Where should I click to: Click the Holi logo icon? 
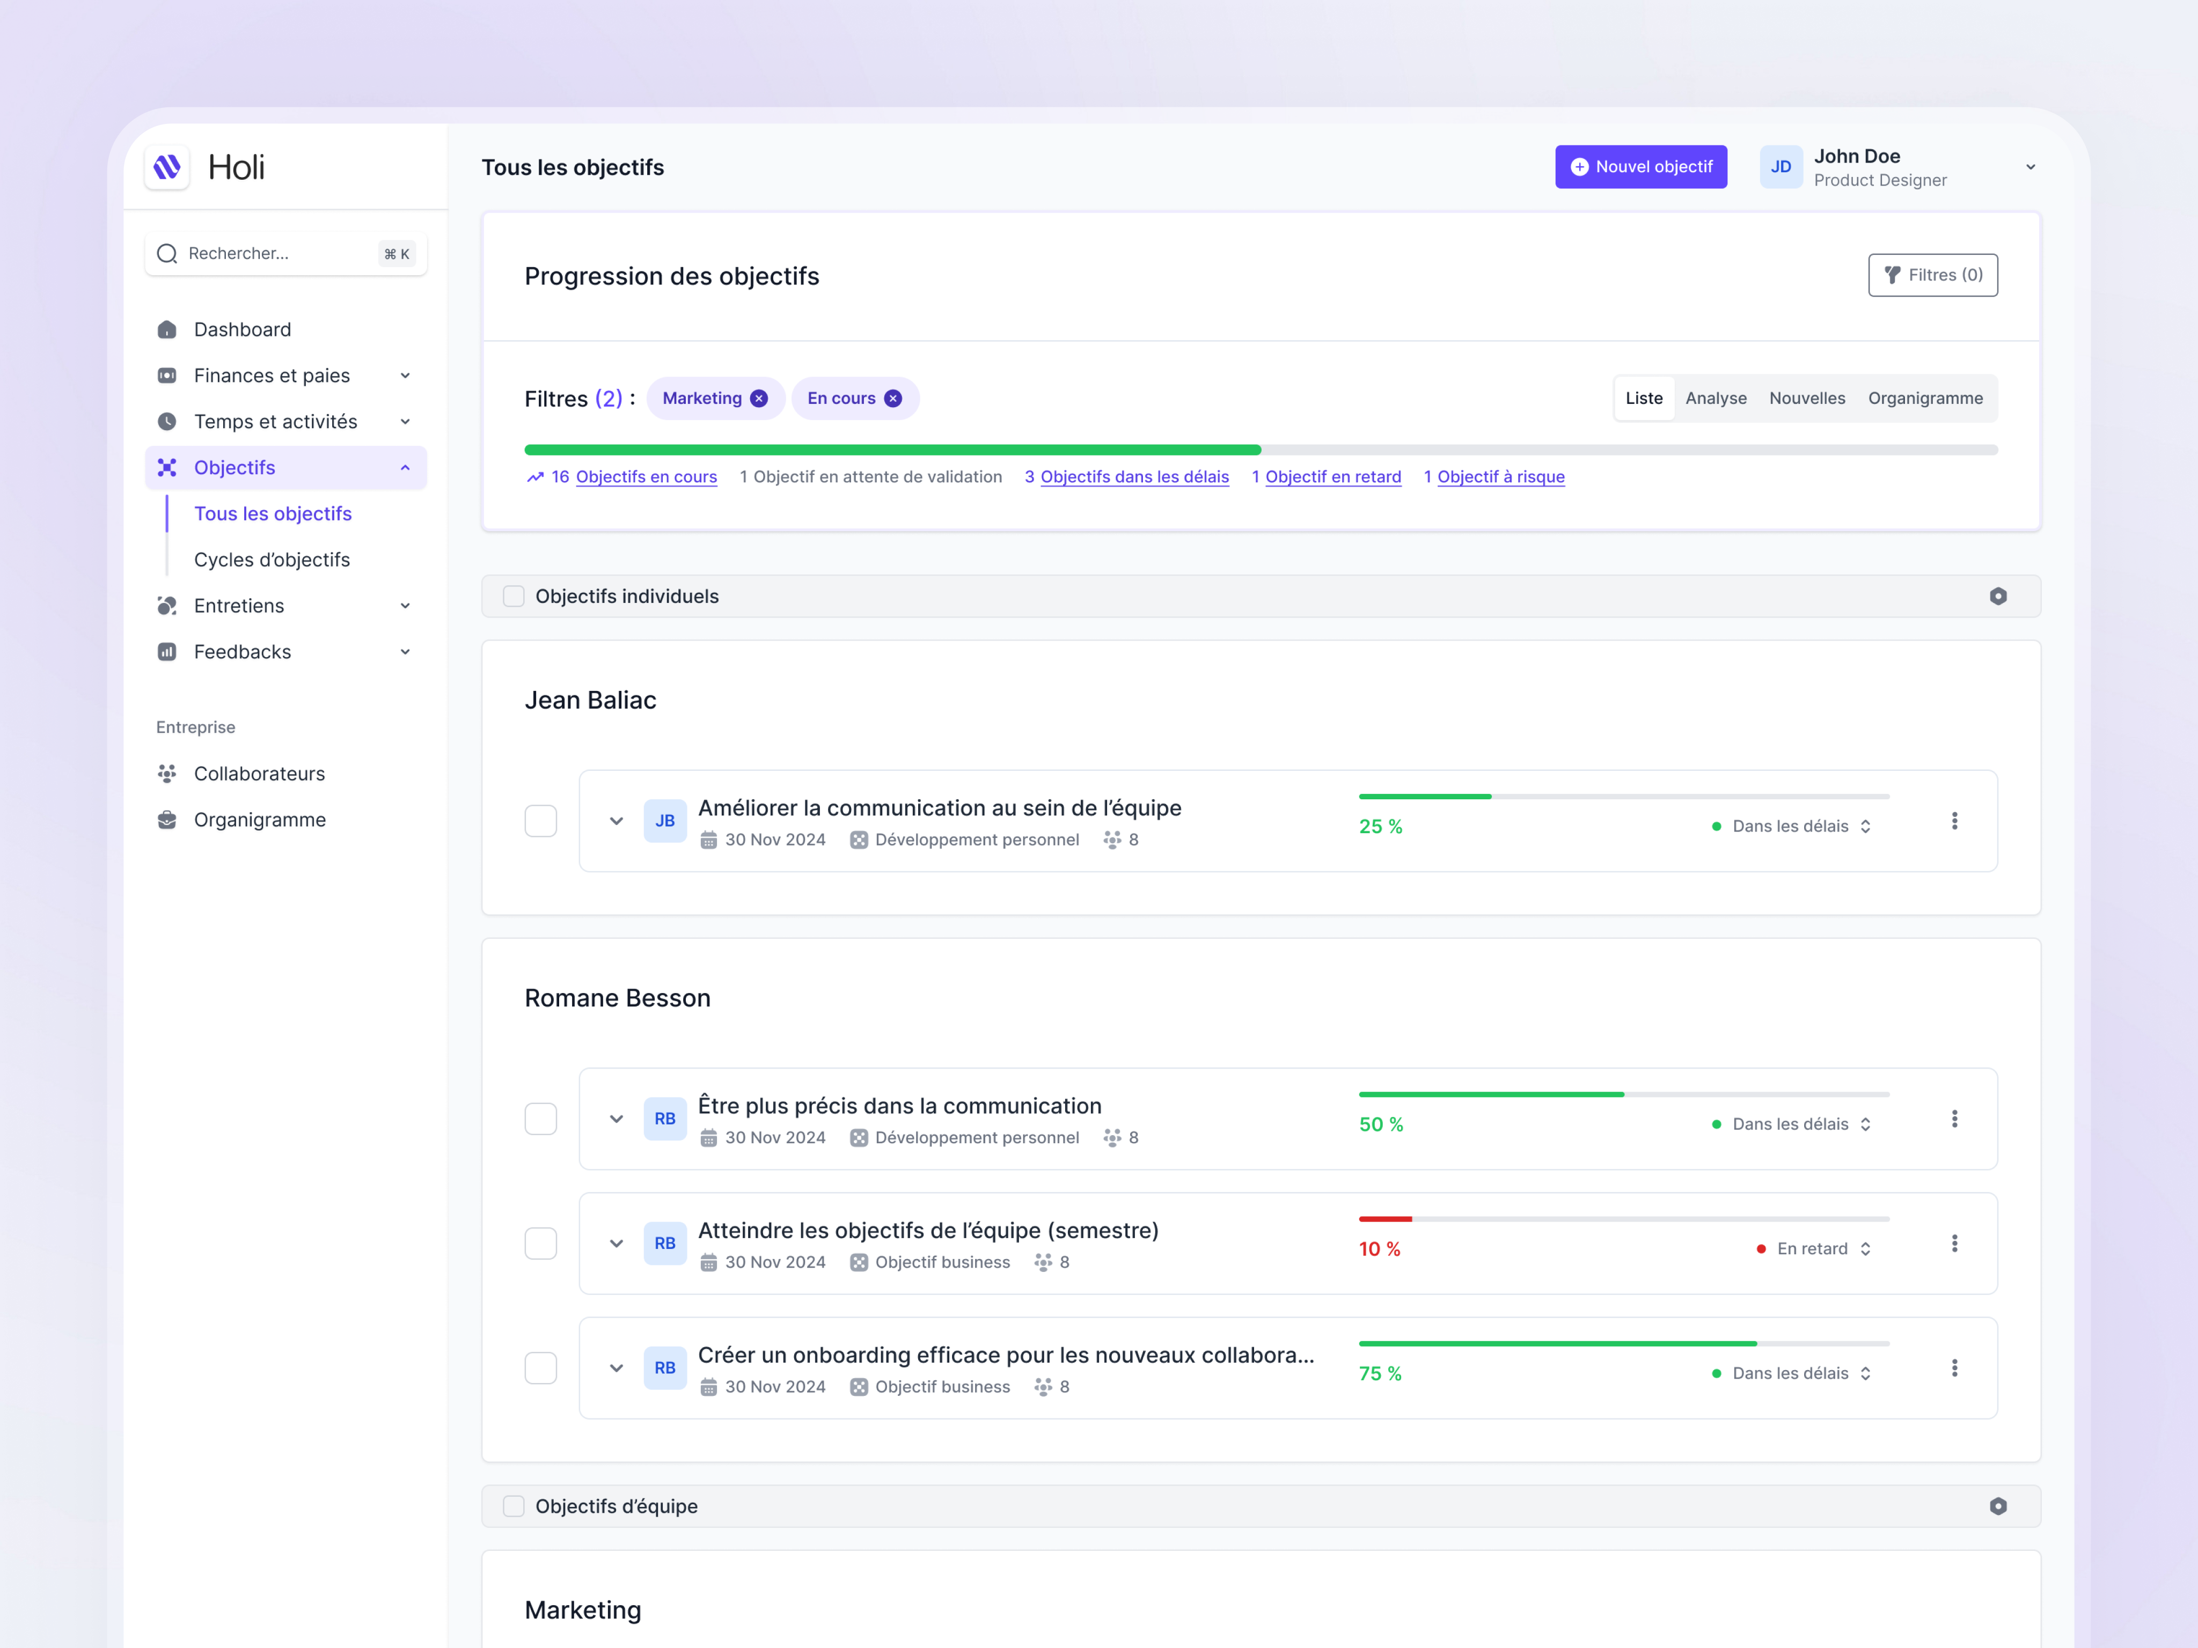167,167
